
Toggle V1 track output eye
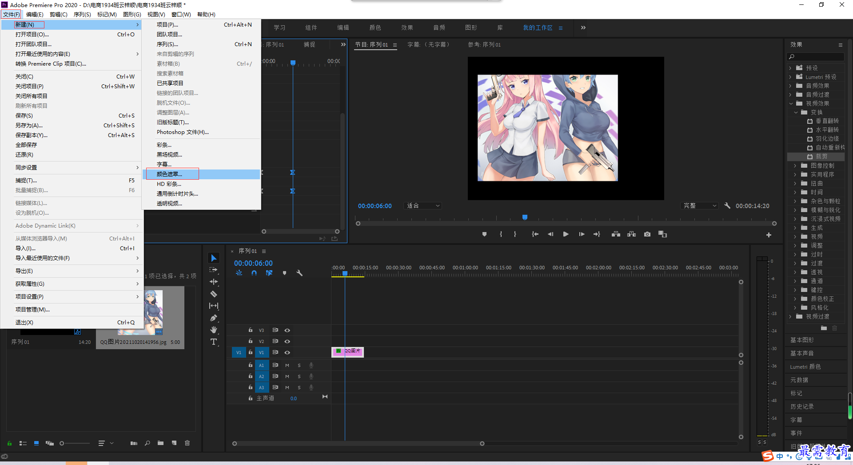click(x=287, y=352)
